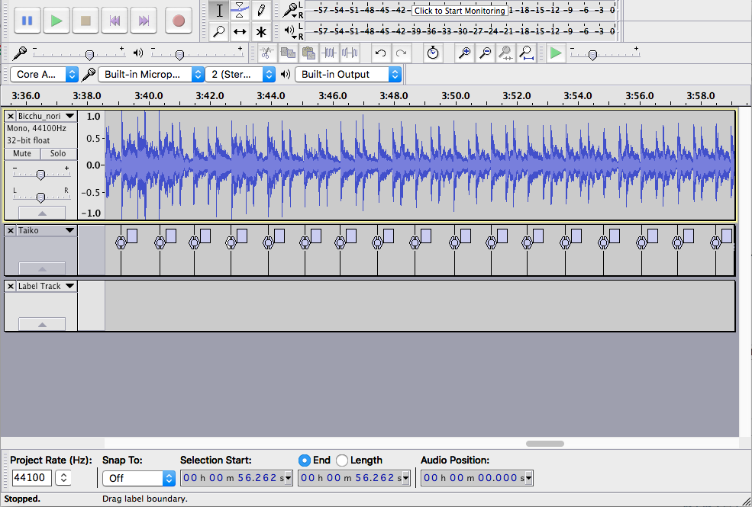752x507 pixels.
Task: Click the Project Rate stepper arrows
Action: [63, 478]
